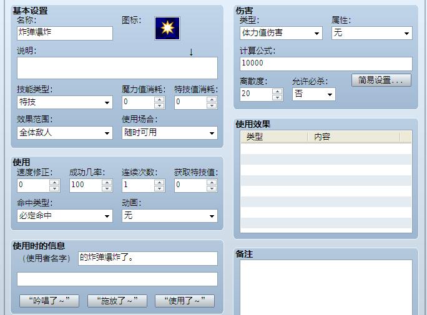Open the 效果范围 dropdown showing 全体敌人

[65, 133]
